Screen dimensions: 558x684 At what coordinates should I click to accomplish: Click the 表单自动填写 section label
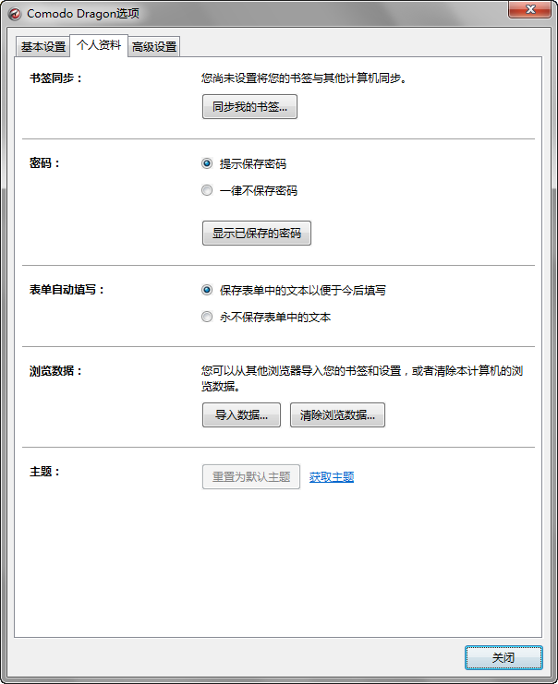(x=67, y=290)
